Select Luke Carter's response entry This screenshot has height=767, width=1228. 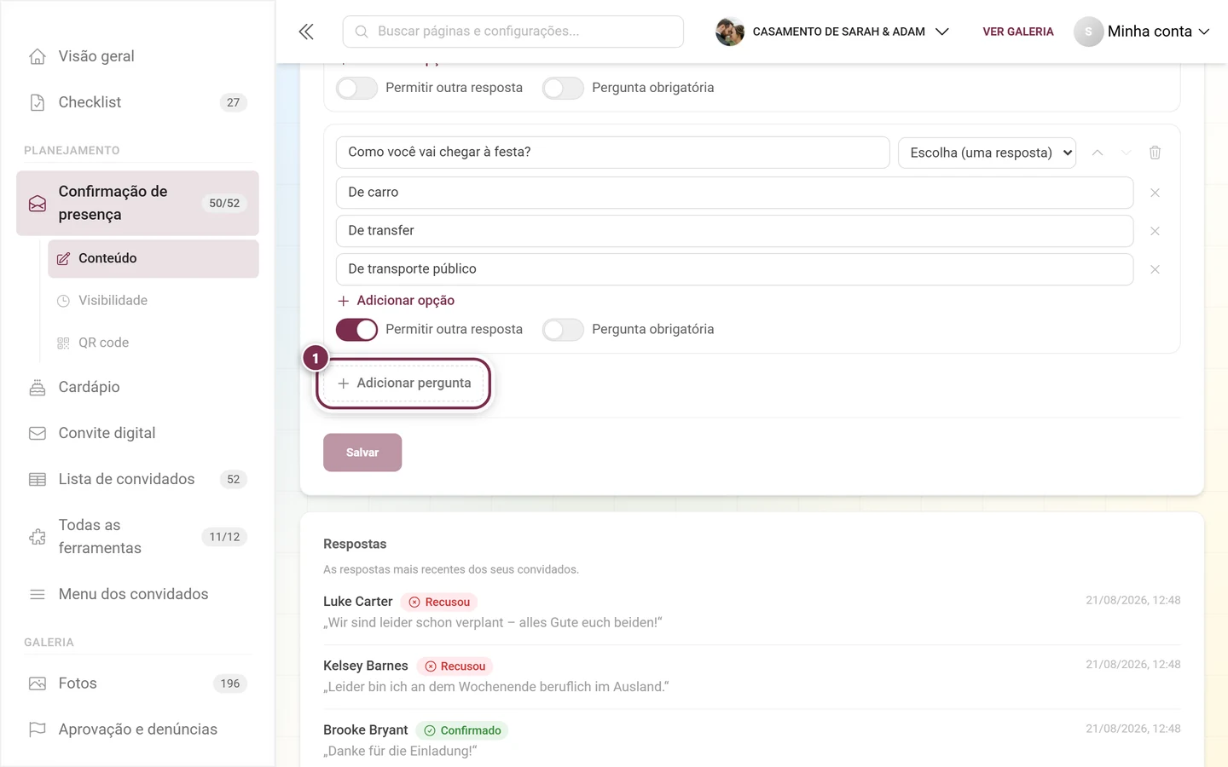pyautogui.click(x=752, y=612)
